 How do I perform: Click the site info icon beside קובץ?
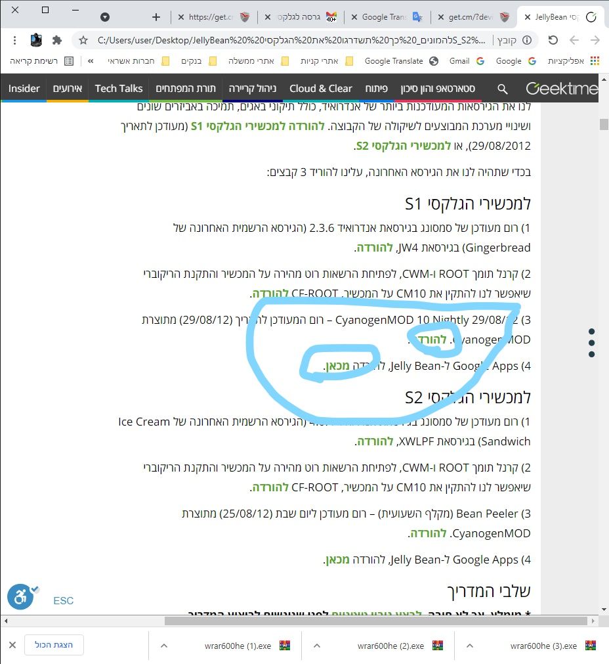pos(527,40)
